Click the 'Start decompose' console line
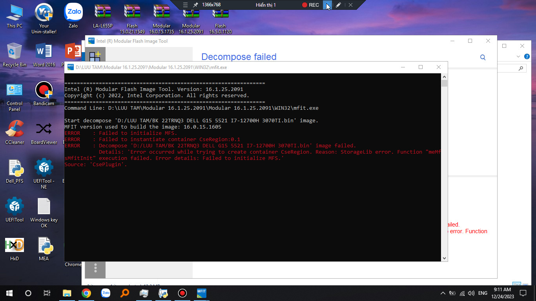Viewport: 536px width, 301px height. point(191,121)
